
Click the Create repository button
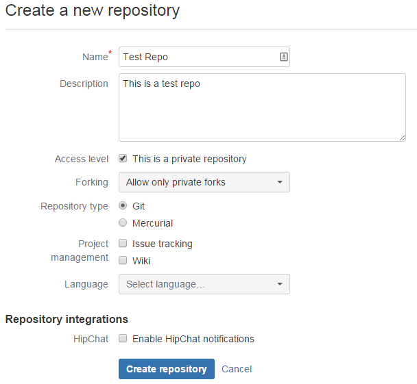click(x=167, y=369)
